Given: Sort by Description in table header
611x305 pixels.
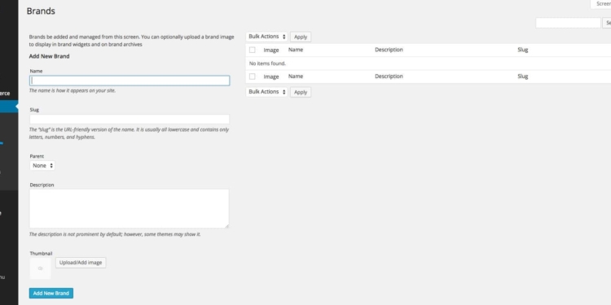Looking at the screenshot, I should (389, 50).
